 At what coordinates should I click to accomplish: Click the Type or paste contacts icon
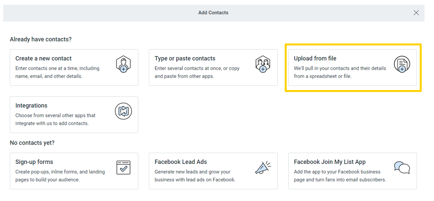click(x=263, y=64)
